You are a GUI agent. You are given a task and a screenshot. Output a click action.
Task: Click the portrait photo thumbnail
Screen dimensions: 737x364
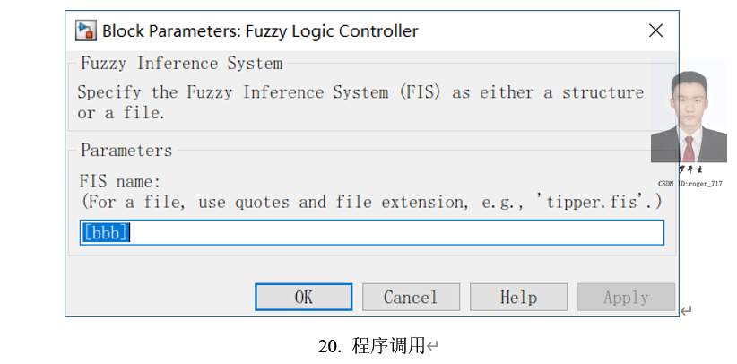[x=689, y=117]
